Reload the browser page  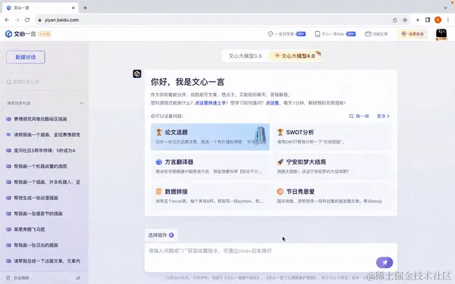point(27,20)
